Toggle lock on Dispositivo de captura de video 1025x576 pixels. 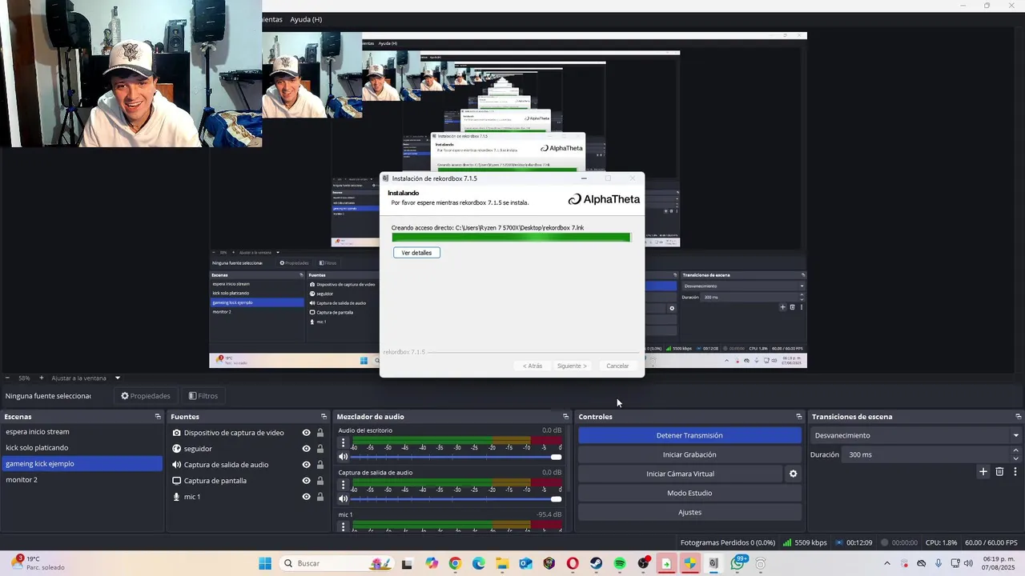320,433
